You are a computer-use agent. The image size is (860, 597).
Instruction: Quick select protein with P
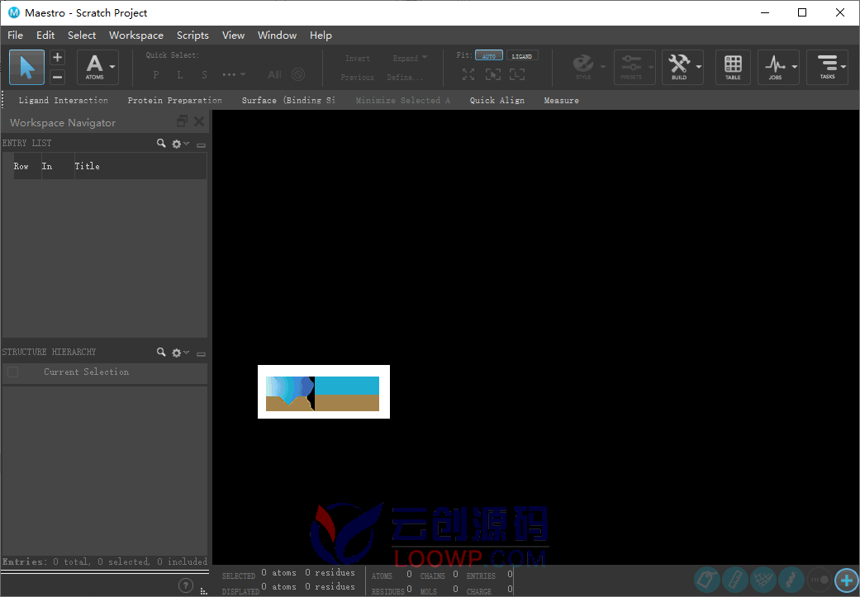156,74
